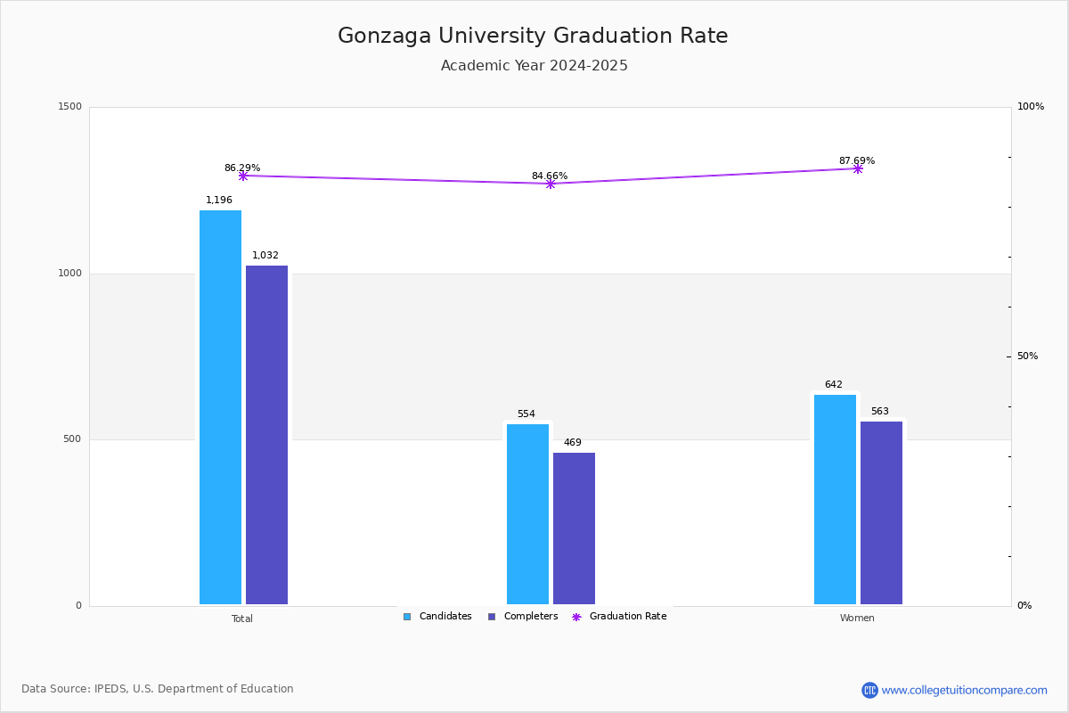Open www.collegetuitioncompare.com link
The image size is (1069, 713).
(x=965, y=690)
